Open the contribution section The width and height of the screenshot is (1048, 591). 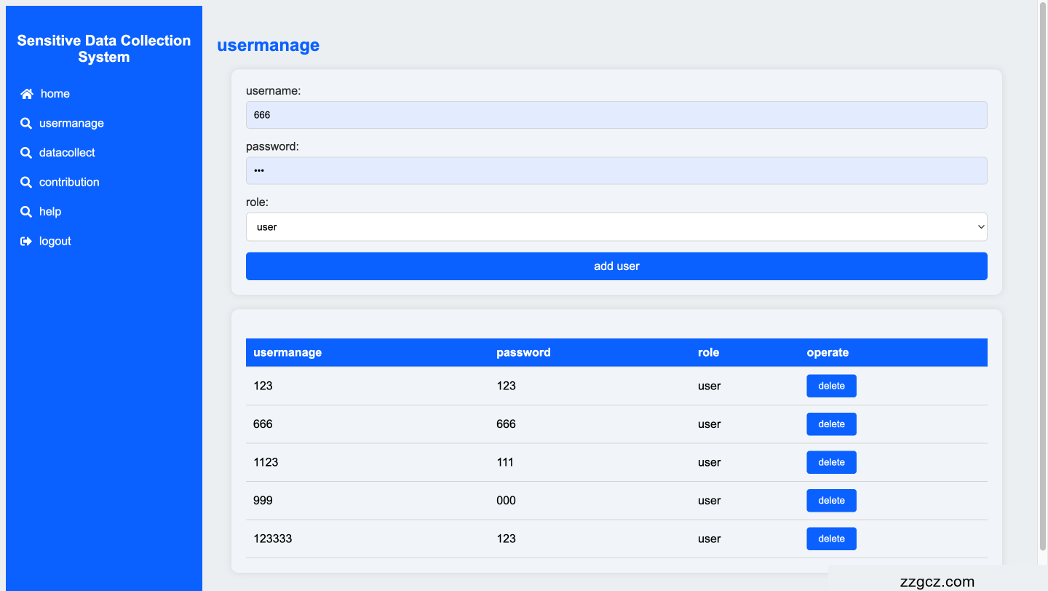(x=69, y=182)
